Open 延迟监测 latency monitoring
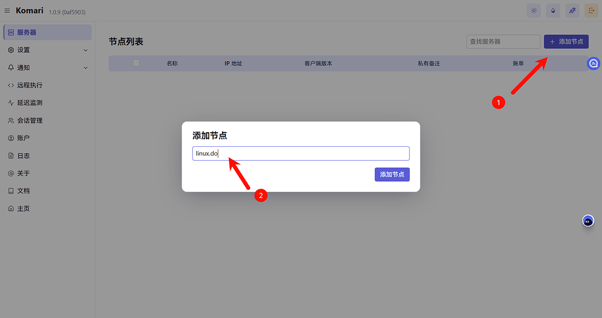Image resolution: width=602 pixels, height=318 pixels. tap(29, 103)
